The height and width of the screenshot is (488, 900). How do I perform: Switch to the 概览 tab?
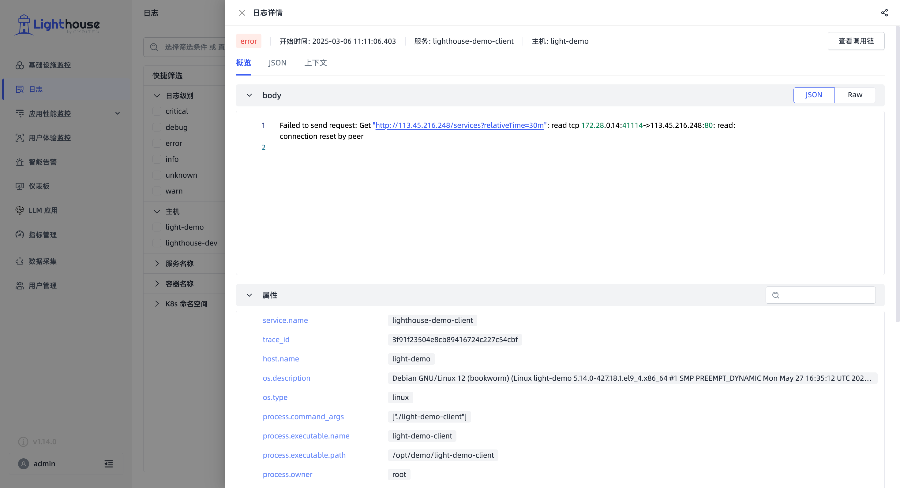click(x=243, y=63)
